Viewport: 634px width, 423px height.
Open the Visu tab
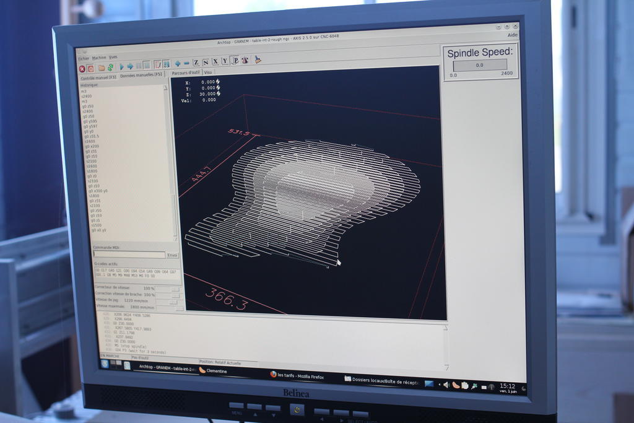point(208,72)
